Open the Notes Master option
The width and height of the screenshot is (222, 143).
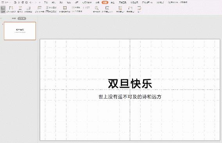point(51,11)
